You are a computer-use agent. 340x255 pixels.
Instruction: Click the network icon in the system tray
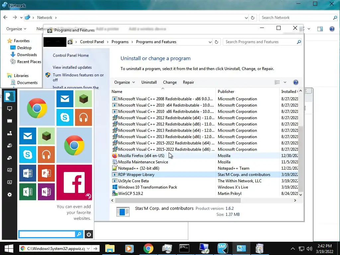(x=301, y=249)
